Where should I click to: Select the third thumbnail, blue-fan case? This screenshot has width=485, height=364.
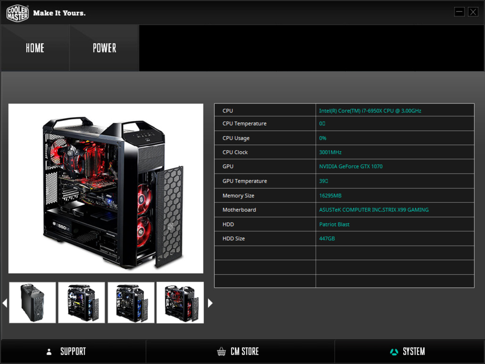[131, 303]
